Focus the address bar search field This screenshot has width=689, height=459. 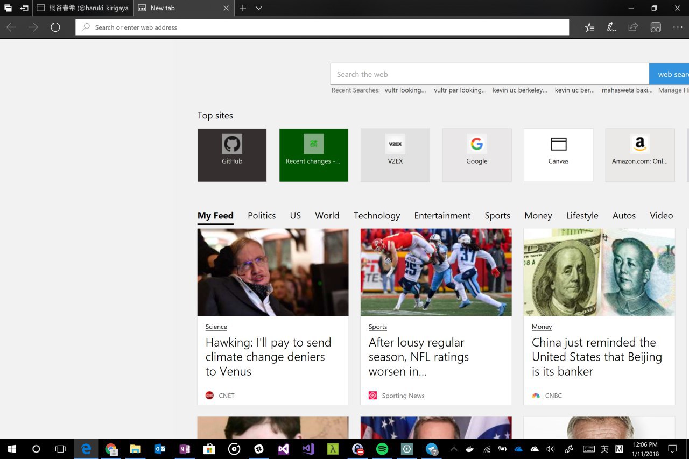[322, 27]
